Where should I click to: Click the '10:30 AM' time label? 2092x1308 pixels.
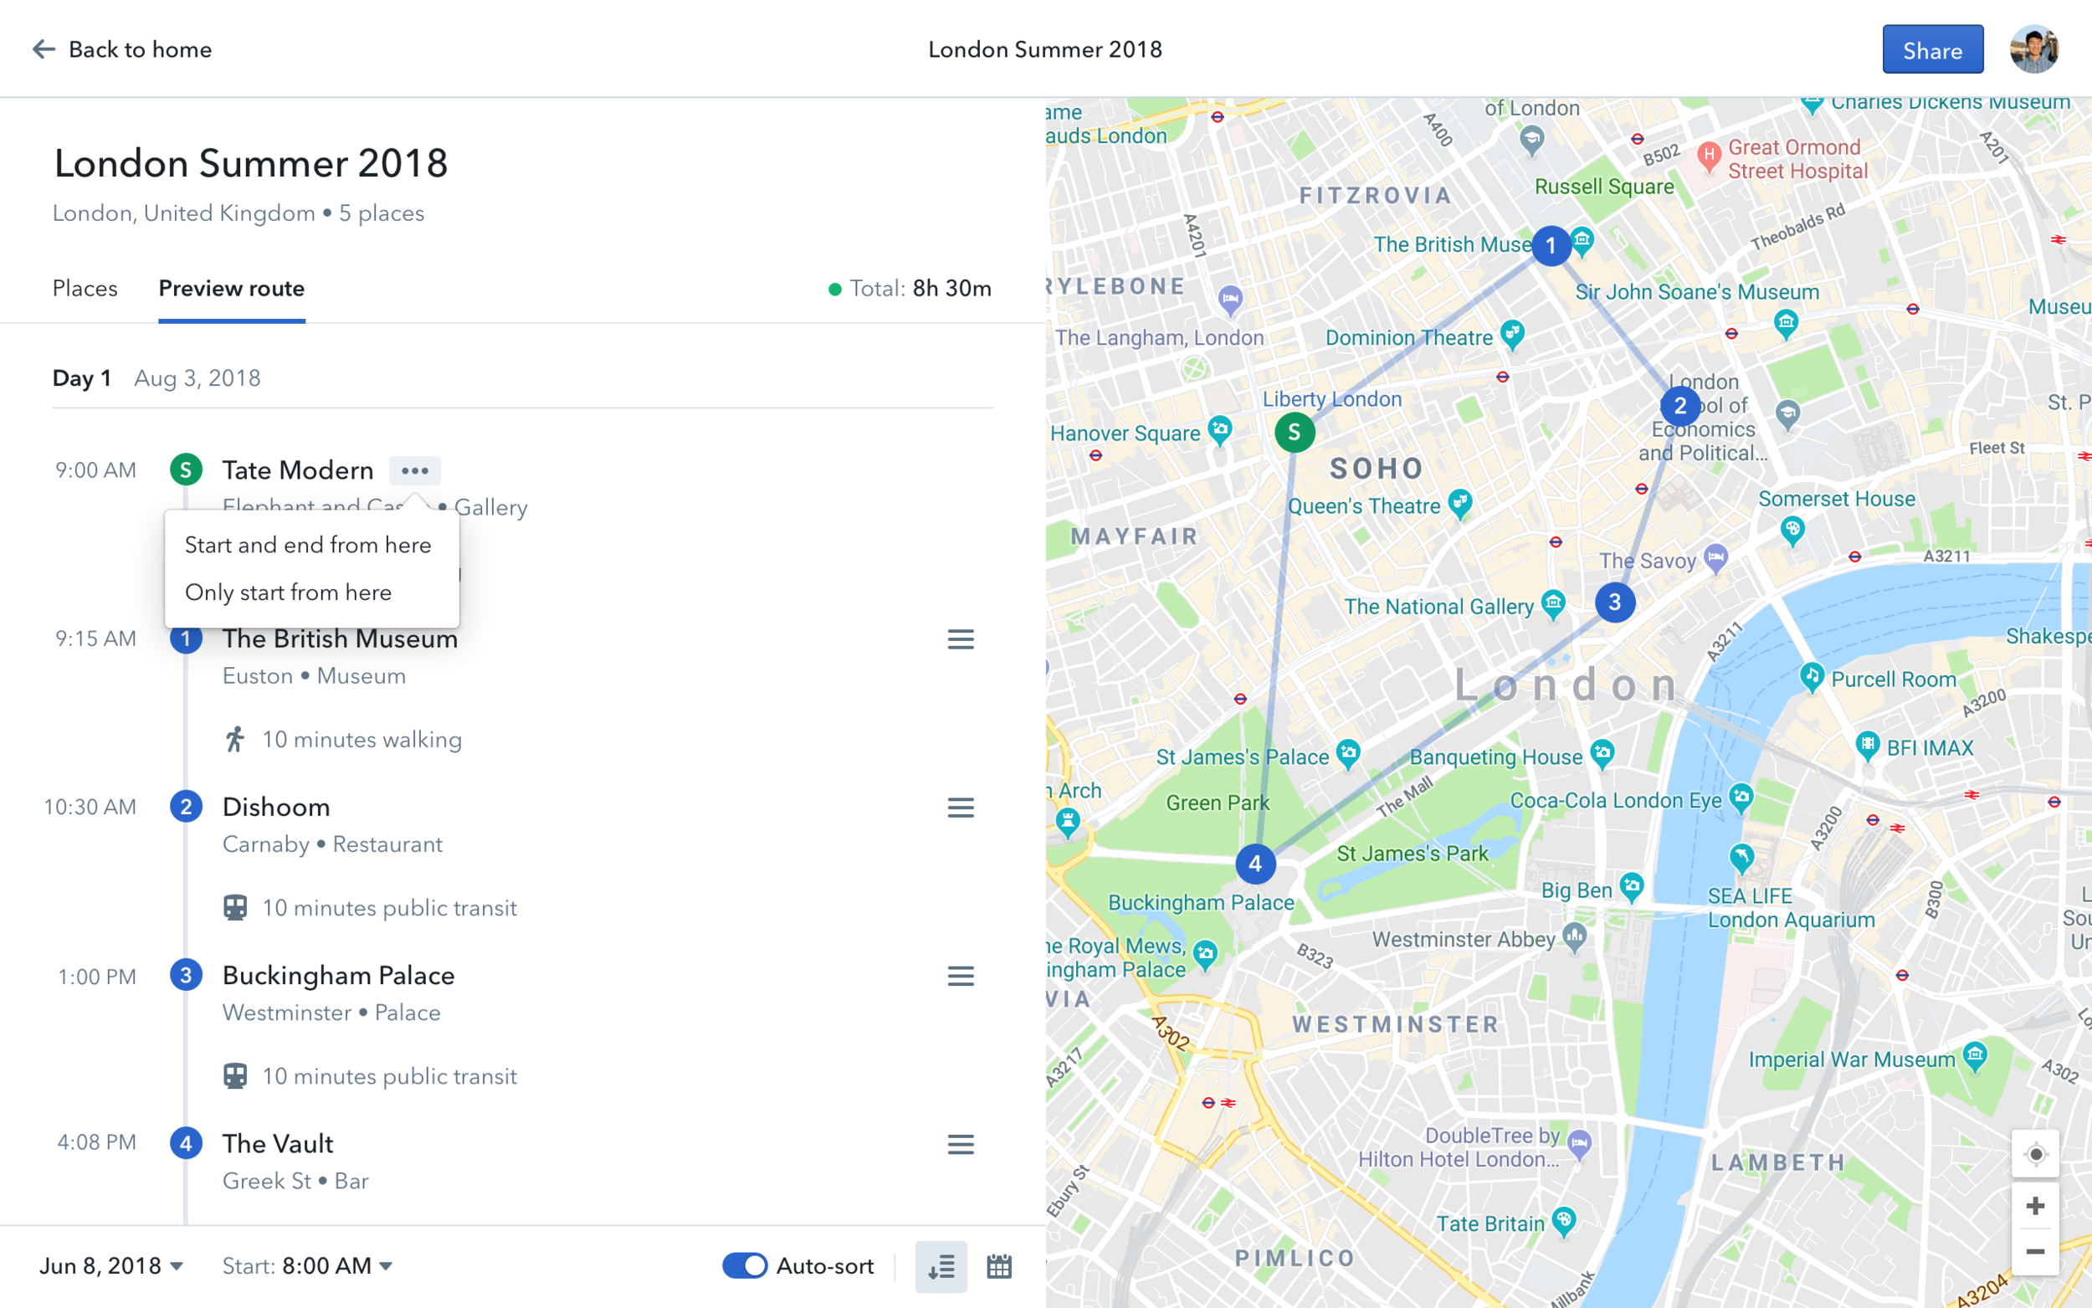coord(90,807)
